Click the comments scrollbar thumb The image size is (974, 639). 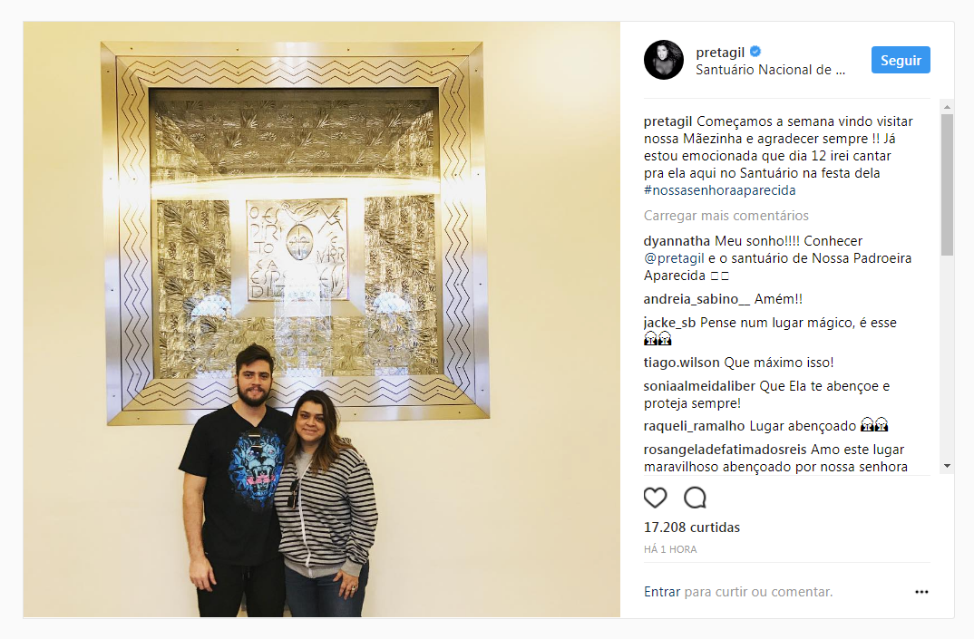(947, 185)
